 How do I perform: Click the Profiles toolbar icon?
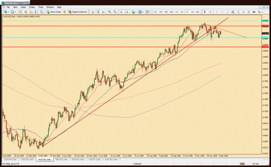coord(12,12)
